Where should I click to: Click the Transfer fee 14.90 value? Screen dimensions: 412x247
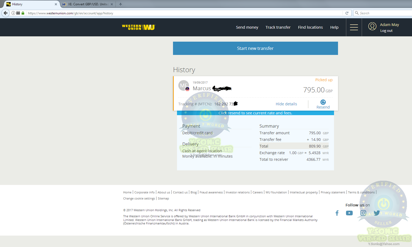pyautogui.click(x=316, y=140)
